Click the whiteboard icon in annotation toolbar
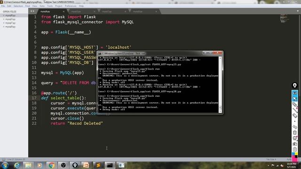This screenshot has height=169, width=301. click(295, 138)
